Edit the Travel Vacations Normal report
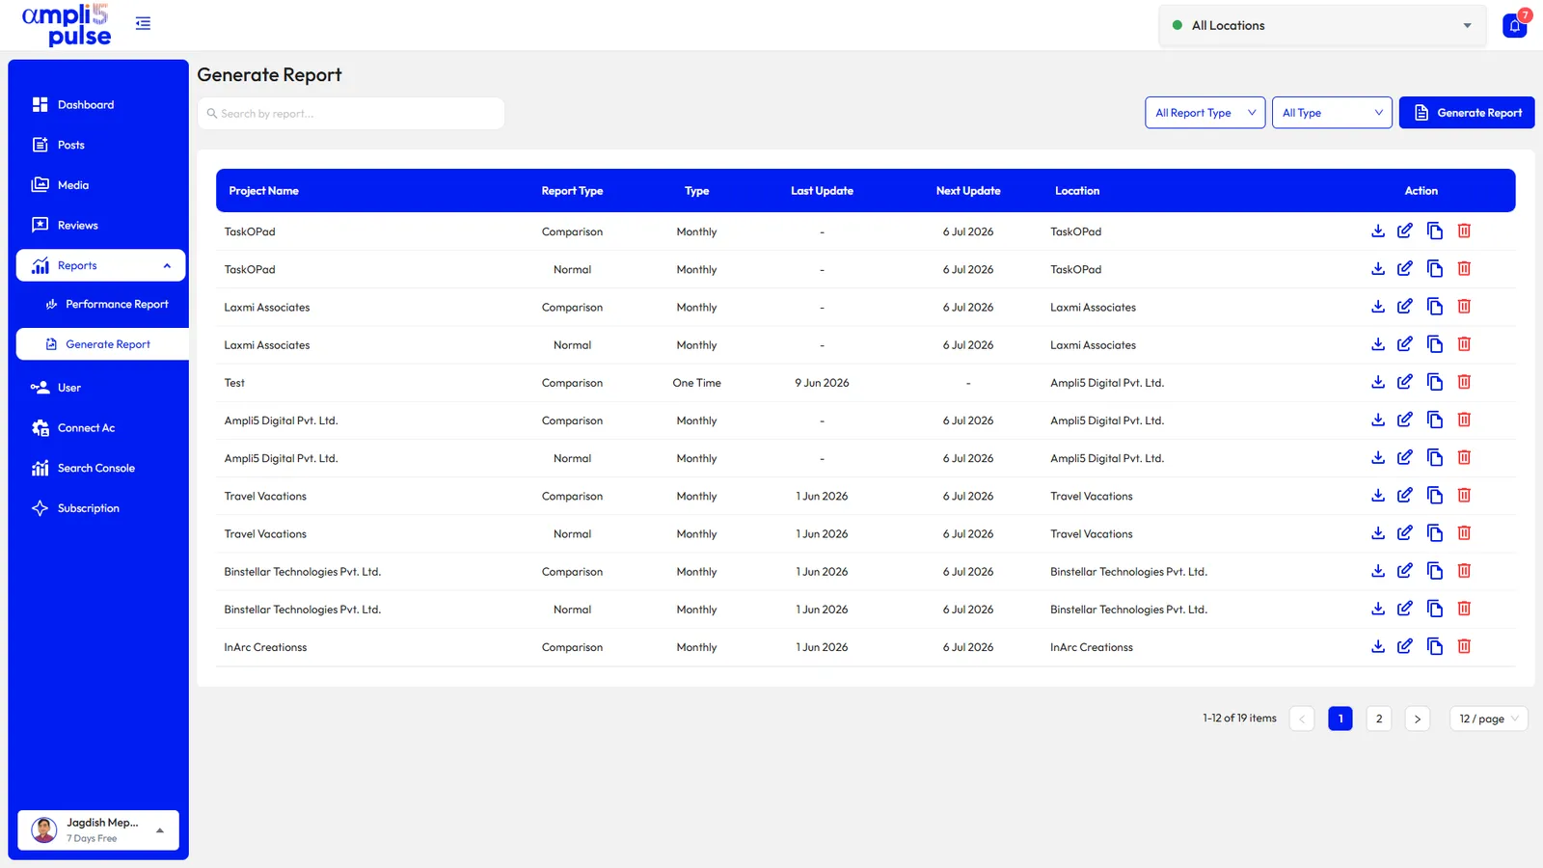Screen dimensions: 1543x868 tap(1405, 533)
